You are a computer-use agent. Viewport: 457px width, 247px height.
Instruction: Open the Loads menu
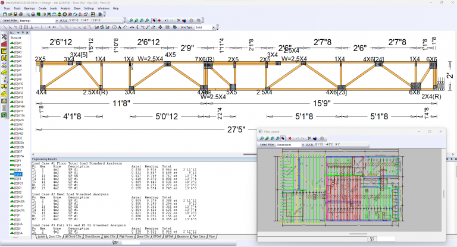[x=54, y=8]
